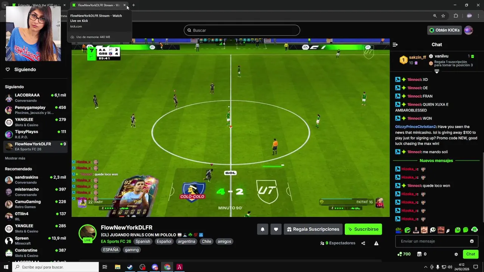Close the FlowNewYorkDLFR Stream tab
This screenshot has height=272, width=484.
pyautogui.click(x=124, y=5)
